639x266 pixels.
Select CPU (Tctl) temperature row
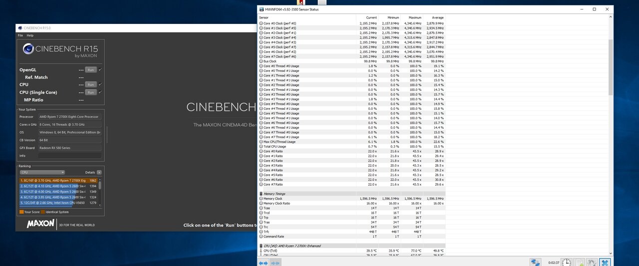coord(351,251)
